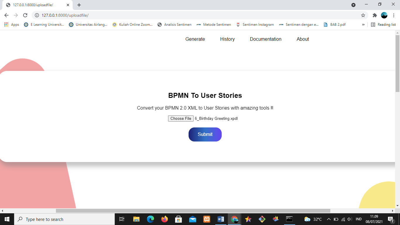Screen dimensions: 400x225
Task: Launch Microsoft Edge from taskbar
Action: coord(151,219)
